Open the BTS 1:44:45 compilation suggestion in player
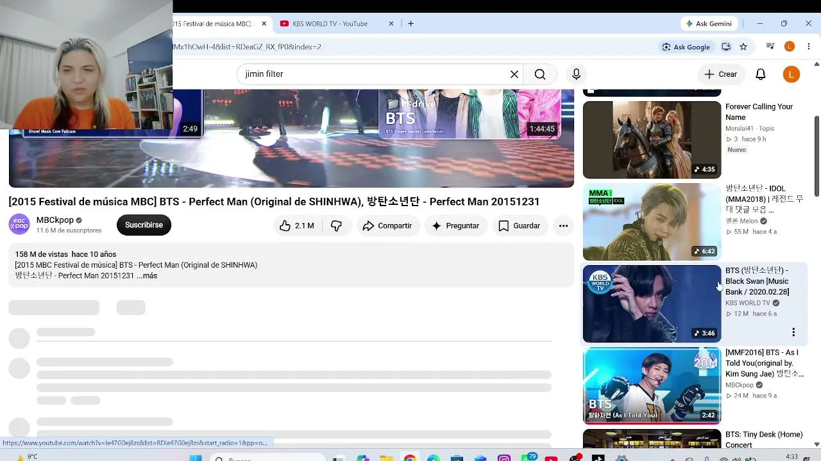 click(x=470, y=114)
